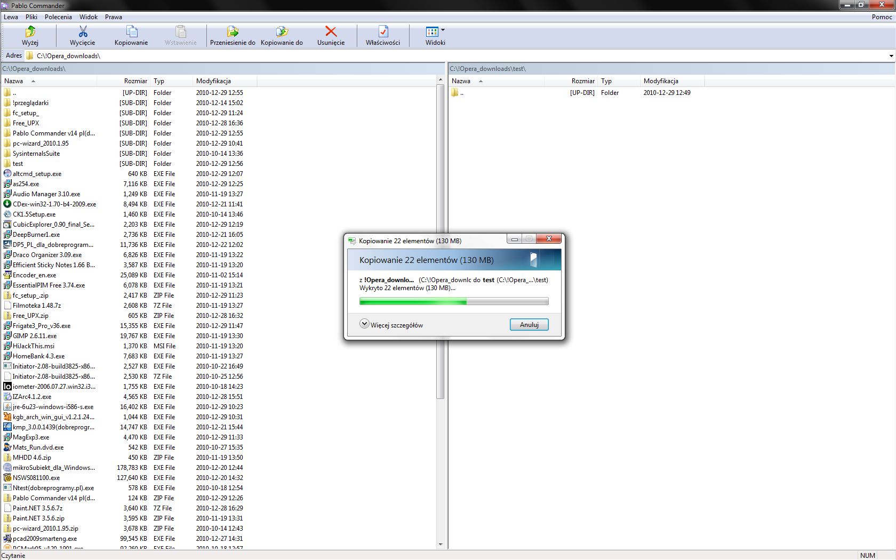Select the pcad2009smarteng.exe file name

point(45,539)
